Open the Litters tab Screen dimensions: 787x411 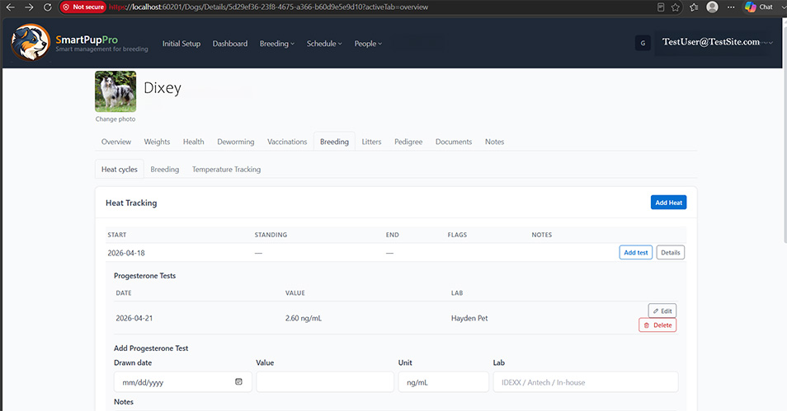371,142
